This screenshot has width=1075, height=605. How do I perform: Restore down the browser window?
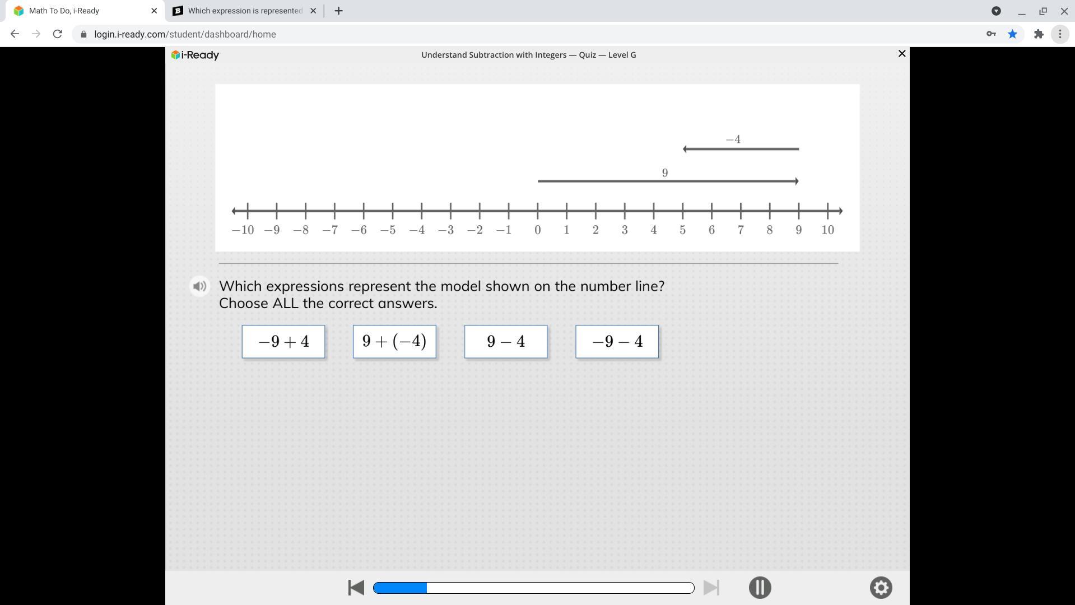(1043, 11)
